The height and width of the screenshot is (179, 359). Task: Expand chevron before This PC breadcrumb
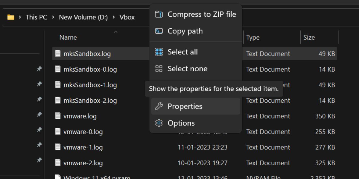pyautogui.click(x=20, y=17)
